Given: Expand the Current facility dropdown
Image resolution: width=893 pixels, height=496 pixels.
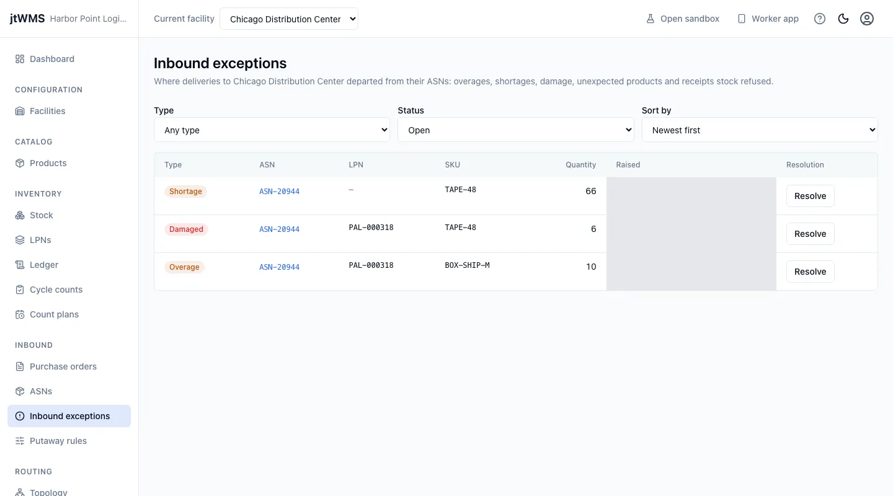Looking at the screenshot, I should tap(289, 19).
